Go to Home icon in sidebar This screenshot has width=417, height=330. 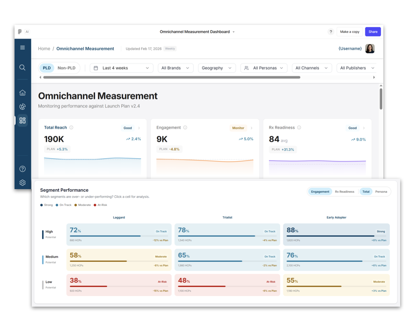point(23,93)
